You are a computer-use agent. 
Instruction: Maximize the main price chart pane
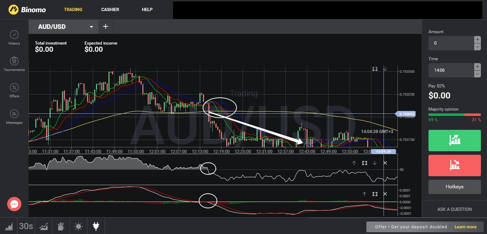point(375,69)
